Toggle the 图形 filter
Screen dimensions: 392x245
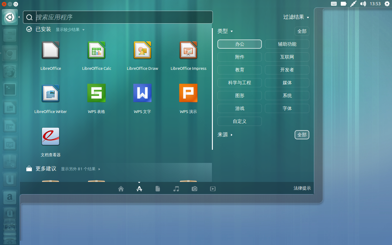coord(239,96)
